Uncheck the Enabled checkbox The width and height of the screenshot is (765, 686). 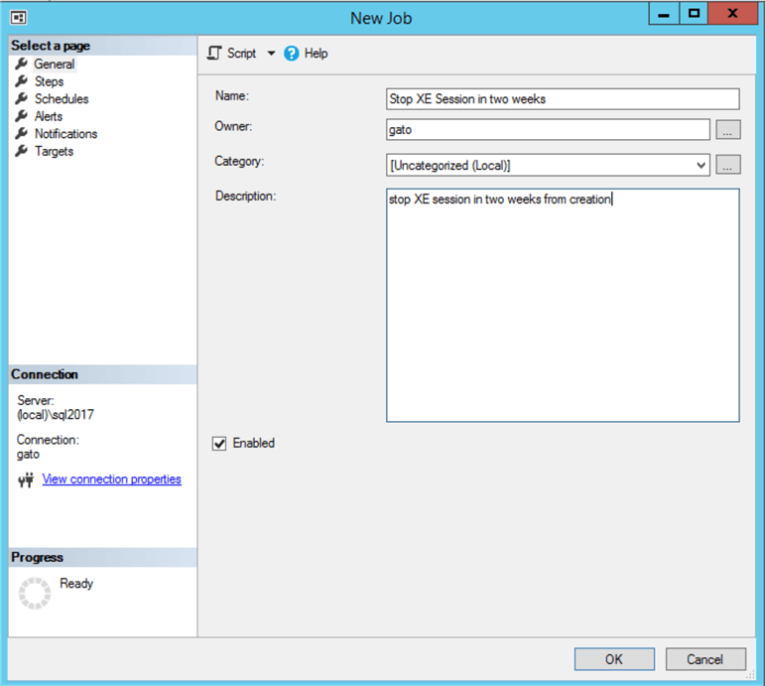(220, 444)
